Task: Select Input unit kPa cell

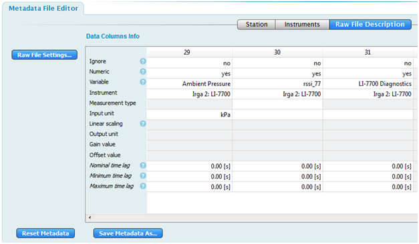Action: click(x=189, y=115)
